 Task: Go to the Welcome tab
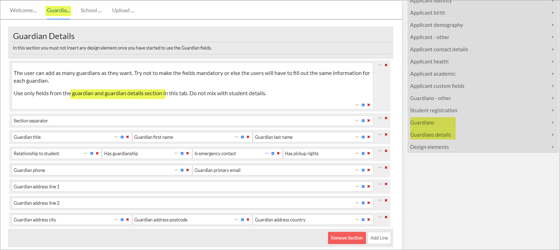23,10
